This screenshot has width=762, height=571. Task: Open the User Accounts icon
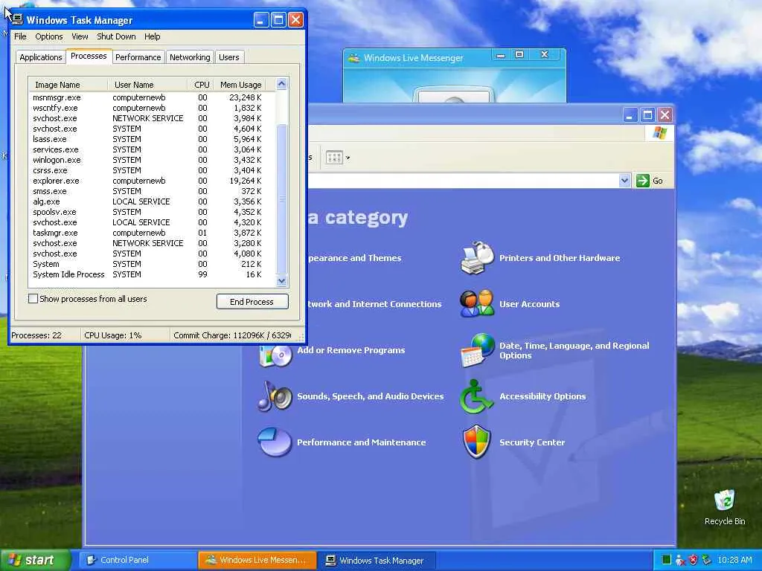pyautogui.click(x=477, y=303)
